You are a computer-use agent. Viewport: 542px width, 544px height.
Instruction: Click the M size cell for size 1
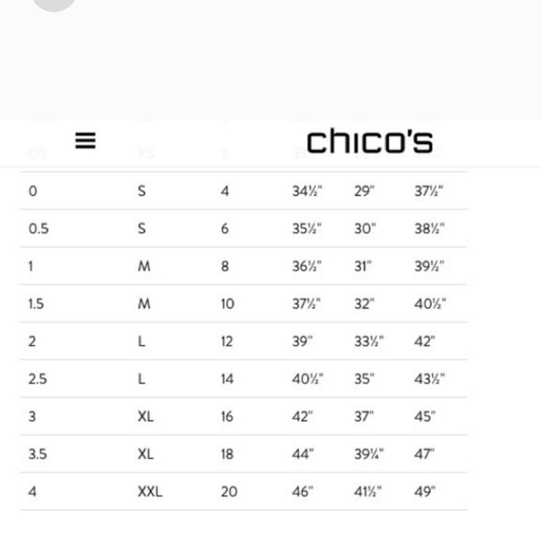143,266
